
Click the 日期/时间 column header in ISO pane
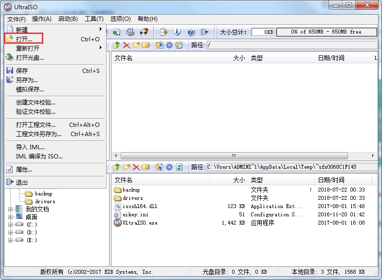(343, 58)
